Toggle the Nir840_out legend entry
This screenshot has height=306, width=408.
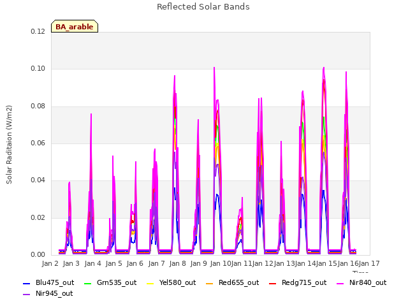click(x=361, y=283)
